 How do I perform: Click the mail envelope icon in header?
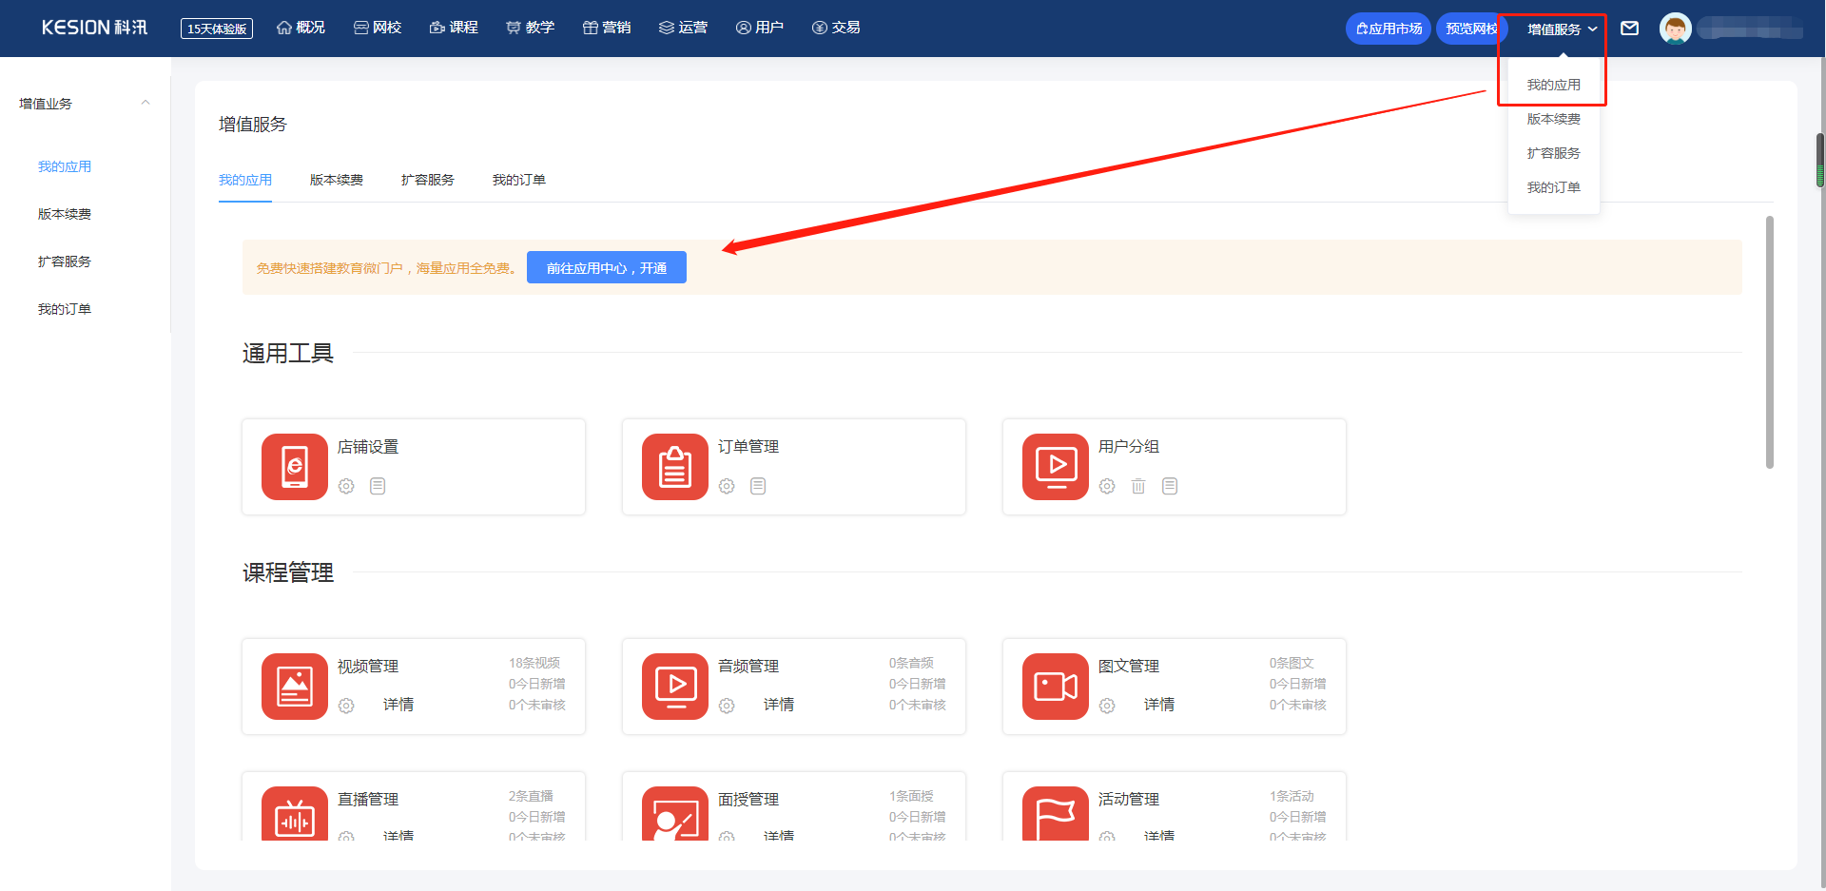[1629, 29]
